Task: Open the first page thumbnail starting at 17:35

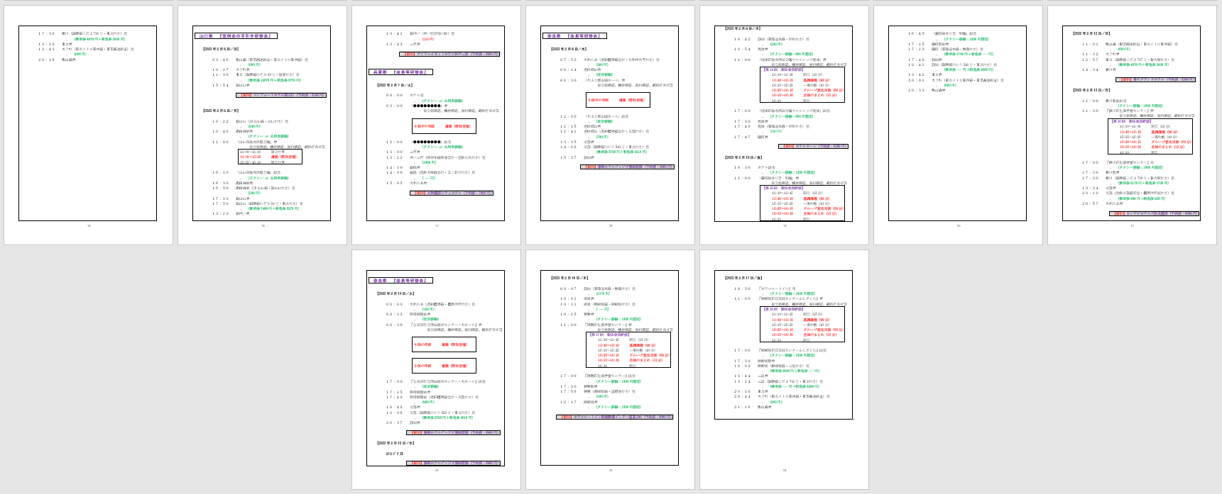Action: 88,125
